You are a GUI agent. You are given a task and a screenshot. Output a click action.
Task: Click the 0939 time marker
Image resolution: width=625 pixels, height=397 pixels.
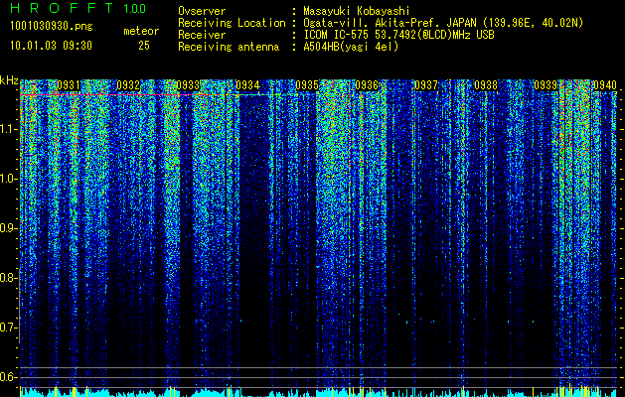546,85
